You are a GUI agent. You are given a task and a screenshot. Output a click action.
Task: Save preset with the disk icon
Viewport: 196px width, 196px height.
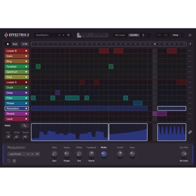(x=69, y=35)
